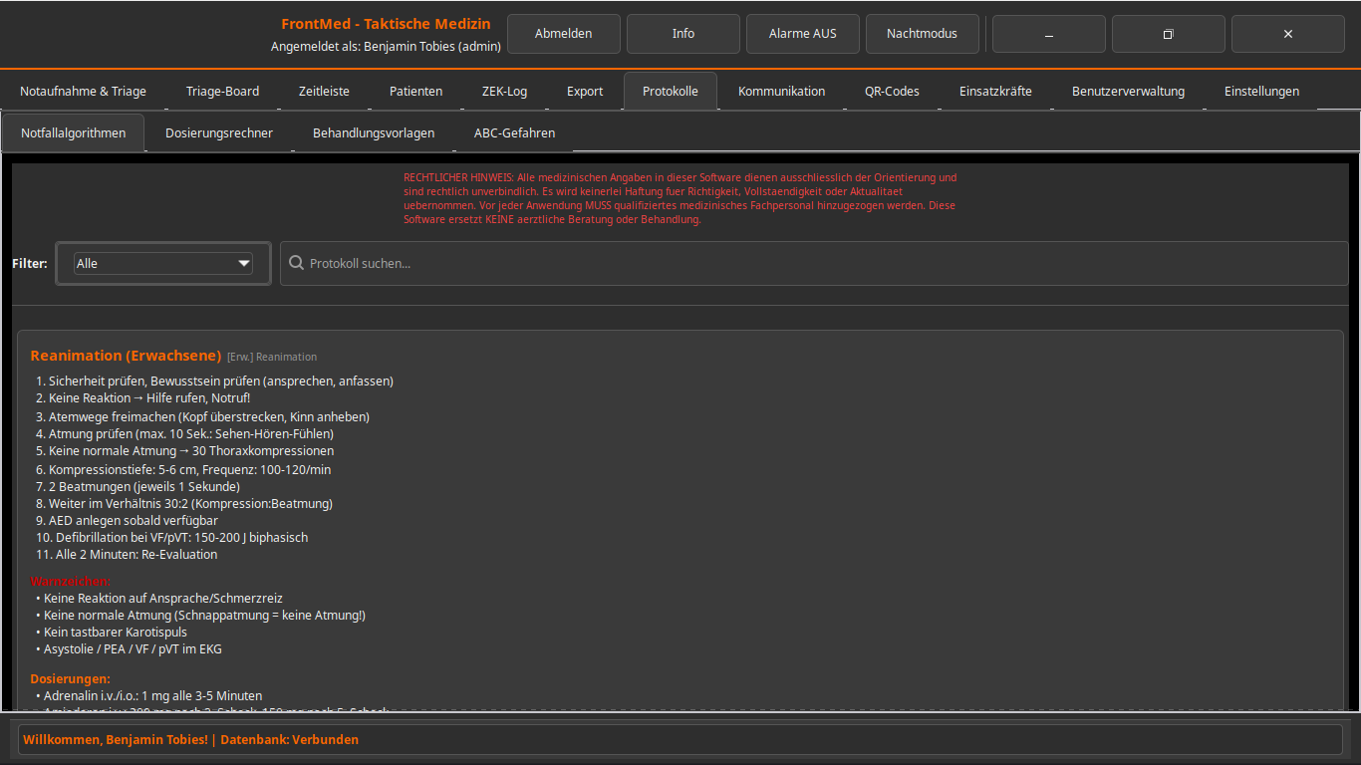Screen dimensions: 1361x765
Task: Click the Filter dropdown arrow
Action: click(243, 264)
